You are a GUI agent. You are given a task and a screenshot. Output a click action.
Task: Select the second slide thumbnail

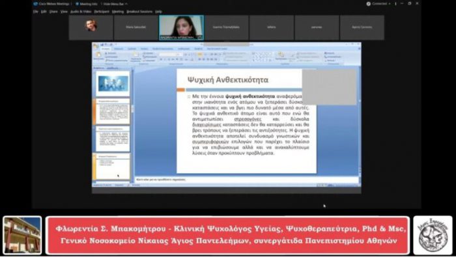113,111
